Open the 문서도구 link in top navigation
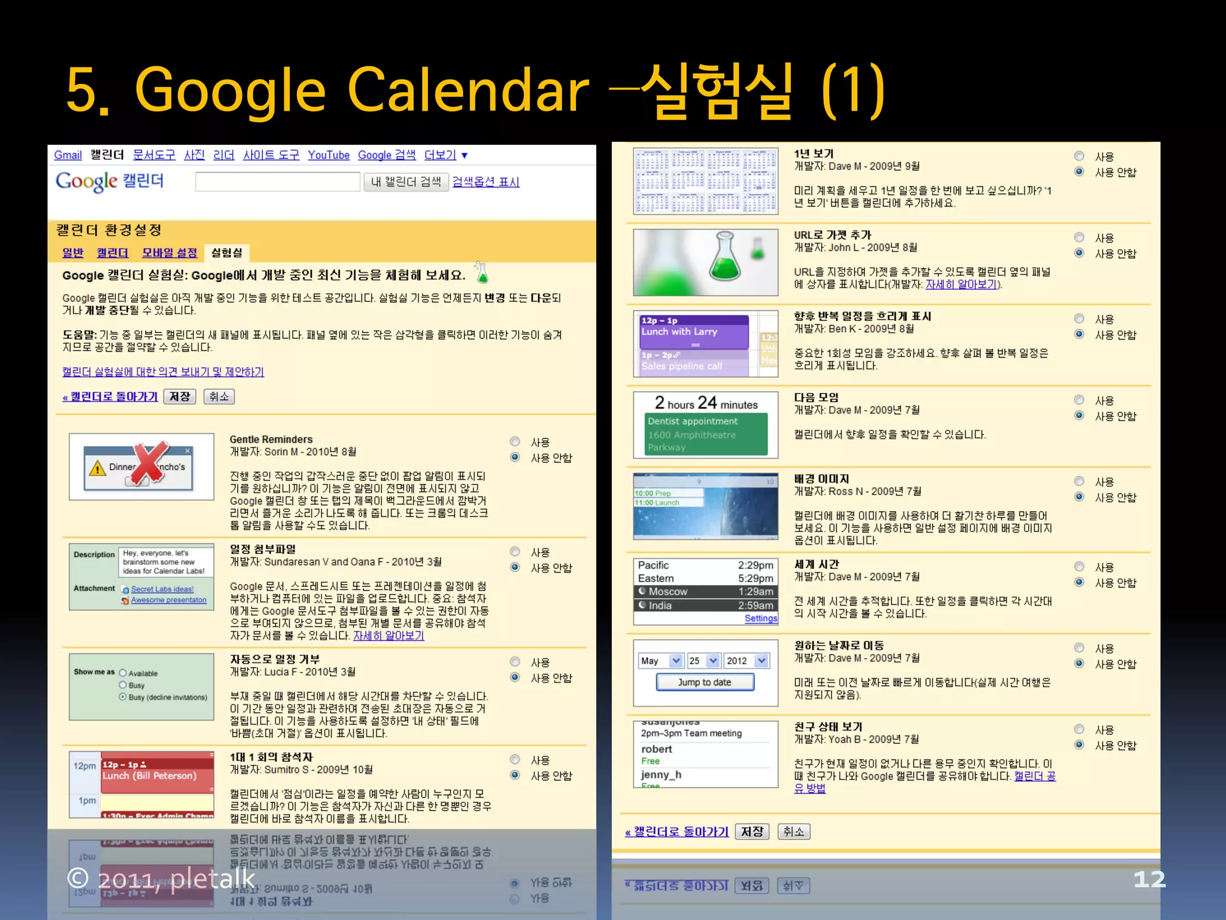The width and height of the screenshot is (1226, 920). pos(154,155)
